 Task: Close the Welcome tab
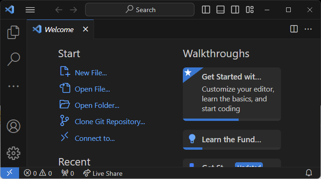[x=86, y=29]
